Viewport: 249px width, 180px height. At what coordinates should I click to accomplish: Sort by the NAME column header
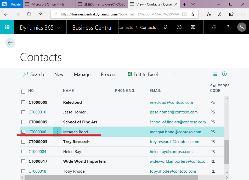click(x=68, y=91)
